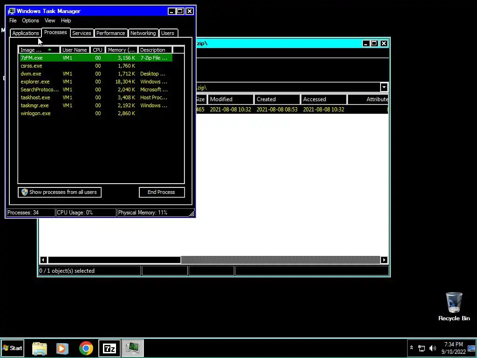This screenshot has width=477, height=358.
Task: Select the csrss.exe process
Action: [96, 66]
